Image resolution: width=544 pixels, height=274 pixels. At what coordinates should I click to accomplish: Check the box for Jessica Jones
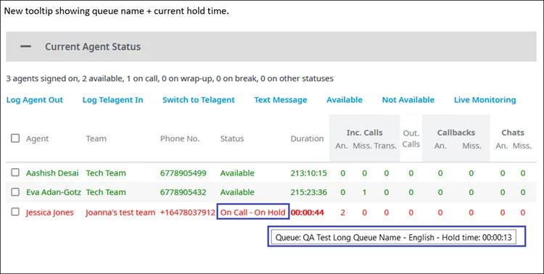pyautogui.click(x=15, y=212)
